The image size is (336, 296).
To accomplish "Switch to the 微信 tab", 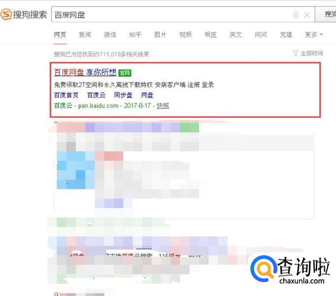I will tap(110, 34).
